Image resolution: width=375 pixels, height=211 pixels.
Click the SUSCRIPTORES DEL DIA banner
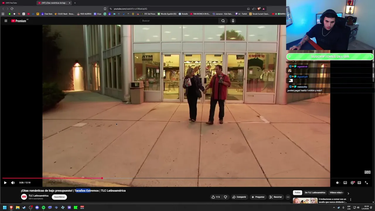coord(330,57)
